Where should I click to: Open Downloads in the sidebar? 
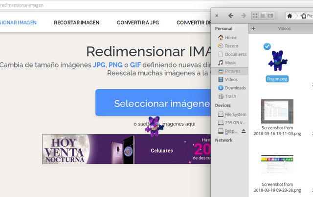(229, 88)
